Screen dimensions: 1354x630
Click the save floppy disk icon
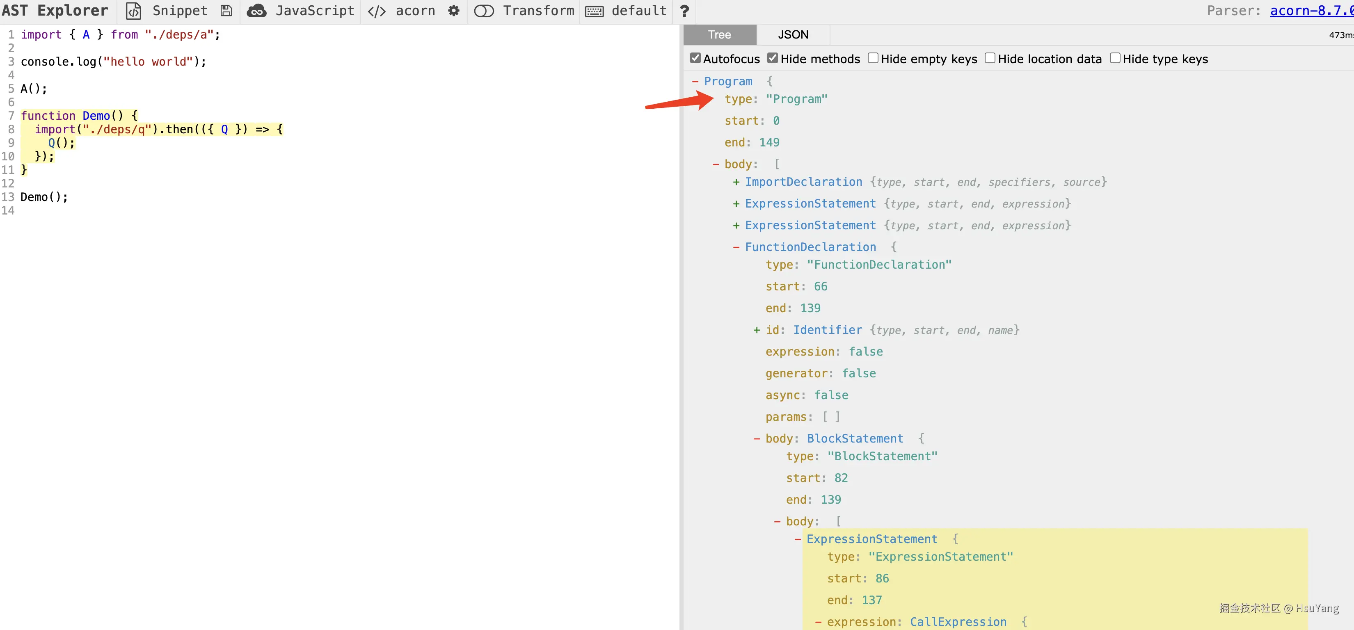pyautogui.click(x=226, y=11)
